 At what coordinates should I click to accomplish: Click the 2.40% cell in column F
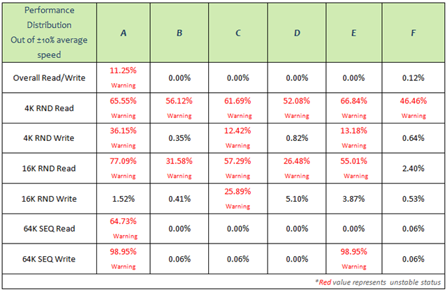pos(413,168)
